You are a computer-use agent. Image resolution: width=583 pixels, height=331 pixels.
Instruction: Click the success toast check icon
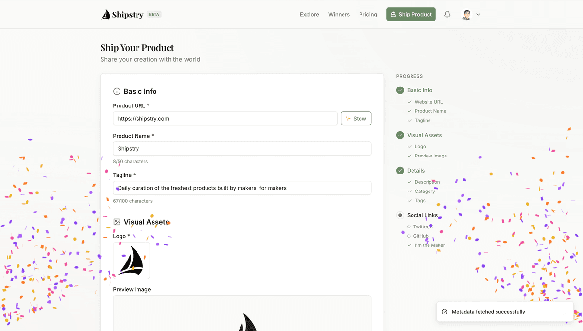(445, 312)
